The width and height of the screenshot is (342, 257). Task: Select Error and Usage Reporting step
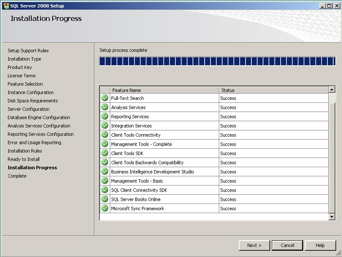(35, 142)
